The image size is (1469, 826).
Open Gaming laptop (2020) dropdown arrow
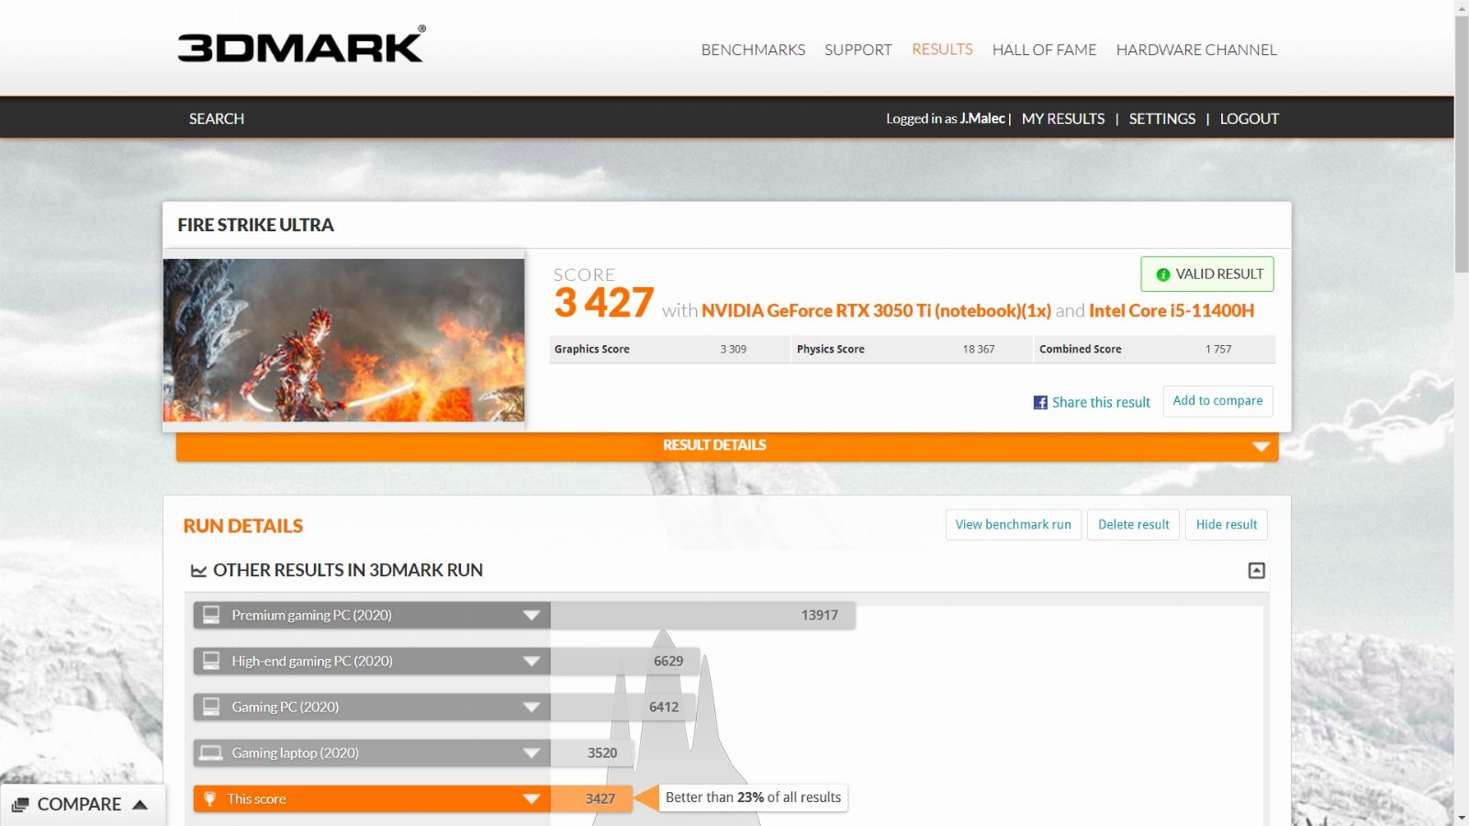[532, 753]
